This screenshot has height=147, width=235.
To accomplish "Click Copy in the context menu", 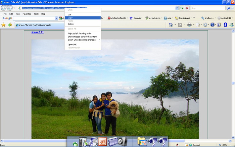I will coord(70,18).
